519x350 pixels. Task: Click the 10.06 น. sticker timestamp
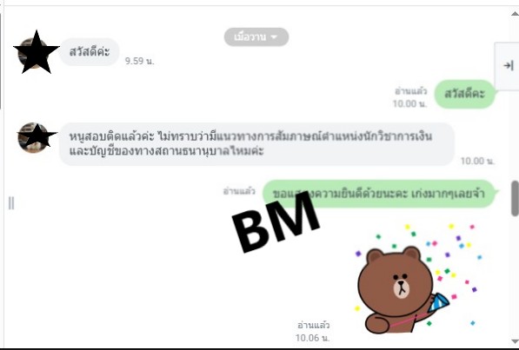[x=312, y=338]
